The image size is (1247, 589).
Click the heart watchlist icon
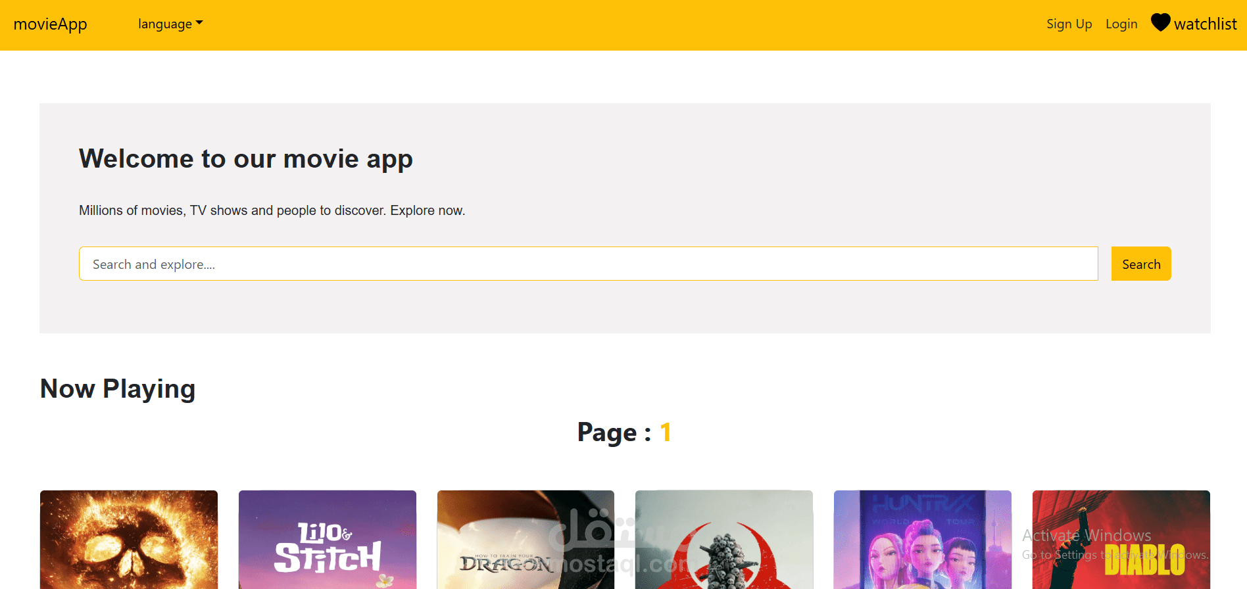point(1161,22)
